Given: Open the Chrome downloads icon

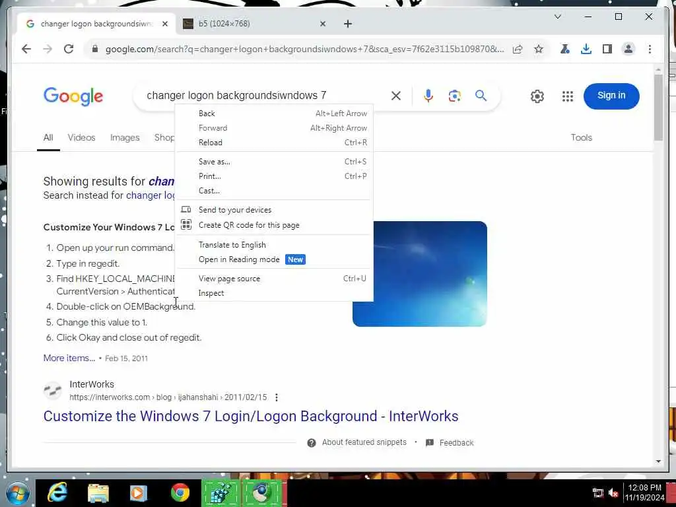Looking at the screenshot, I should 586,49.
